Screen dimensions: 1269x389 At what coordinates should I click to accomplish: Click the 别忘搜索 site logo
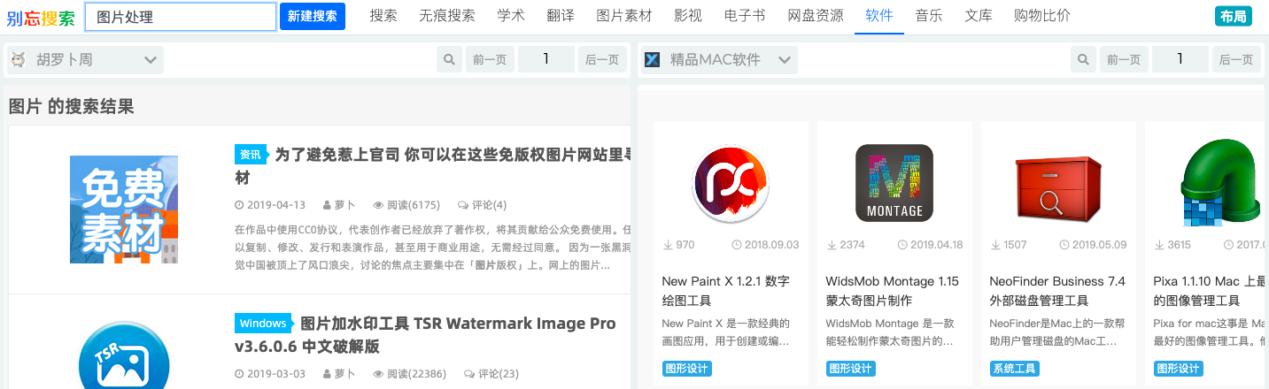coord(41,17)
